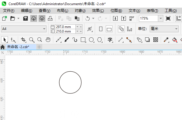Select the Shape edit tool
The height and width of the screenshot is (120, 182).
pyautogui.click(x=13, y=40)
